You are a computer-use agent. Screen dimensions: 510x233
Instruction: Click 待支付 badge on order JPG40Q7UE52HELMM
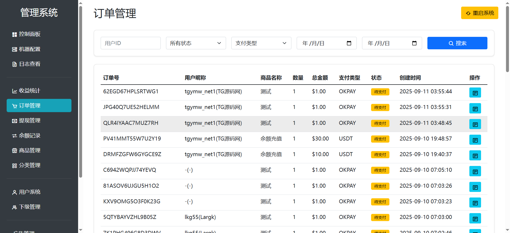click(x=380, y=108)
